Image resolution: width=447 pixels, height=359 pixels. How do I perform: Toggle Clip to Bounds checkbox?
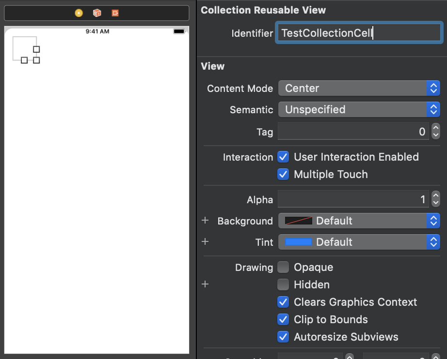283,319
